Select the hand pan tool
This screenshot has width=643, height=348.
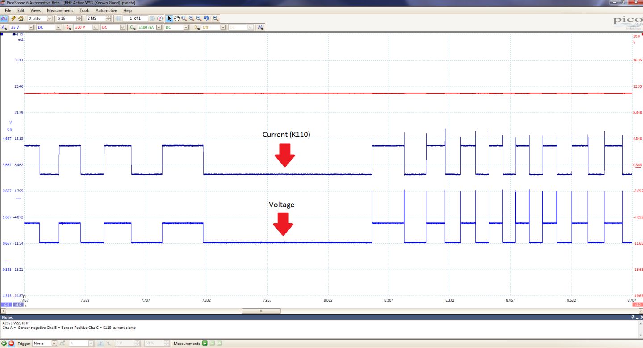point(177,19)
